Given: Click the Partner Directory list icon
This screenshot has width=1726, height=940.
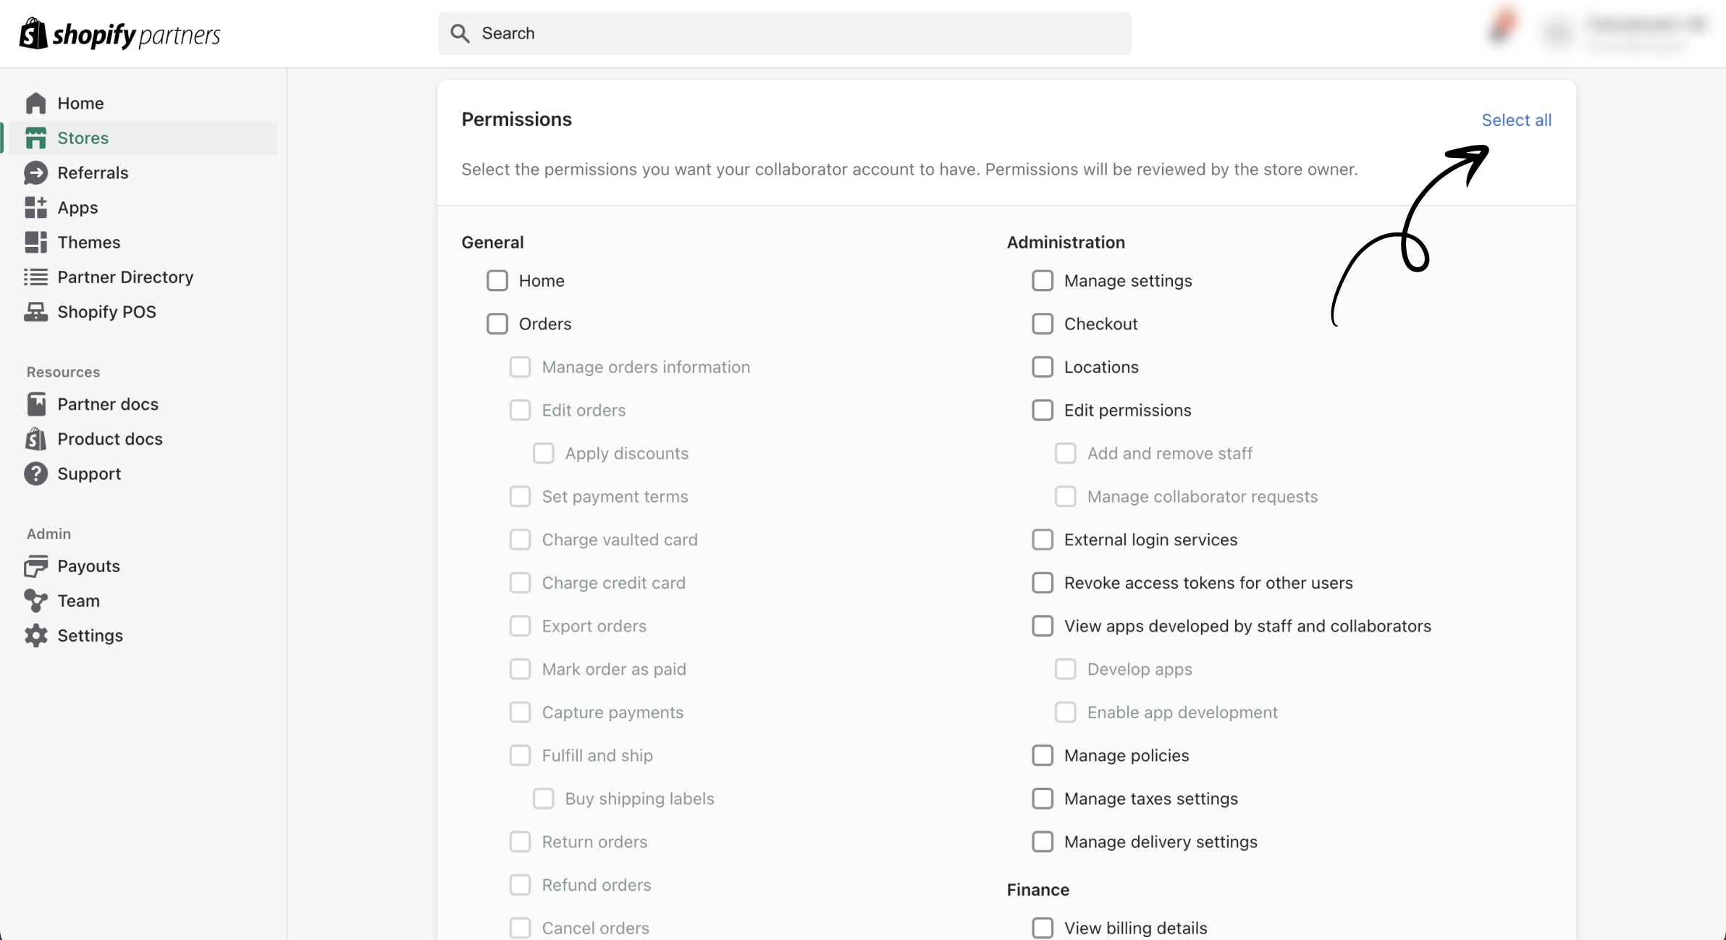Looking at the screenshot, I should click(35, 277).
